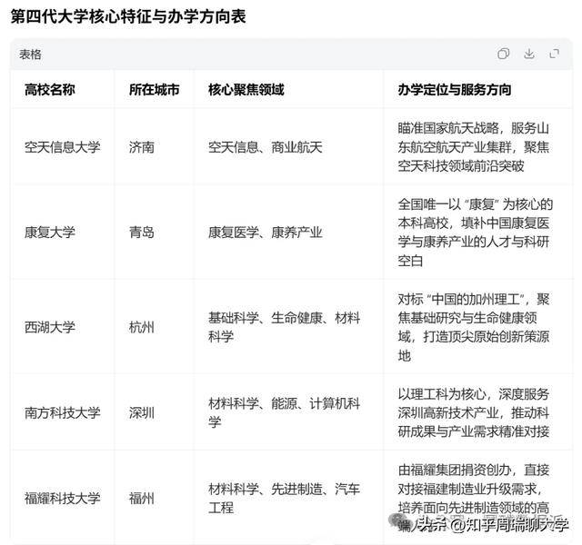The width and height of the screenshot is (582, 545).
Task: Click the 空天信息、商业航天 cell
Action: [x=266, y=146]
